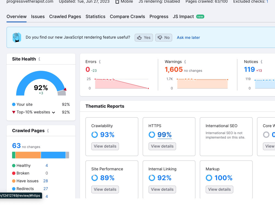This screenshot has width=275, height=206.
Task: Open the 89% Site Performance score
Action: click(x=107, y=178)
